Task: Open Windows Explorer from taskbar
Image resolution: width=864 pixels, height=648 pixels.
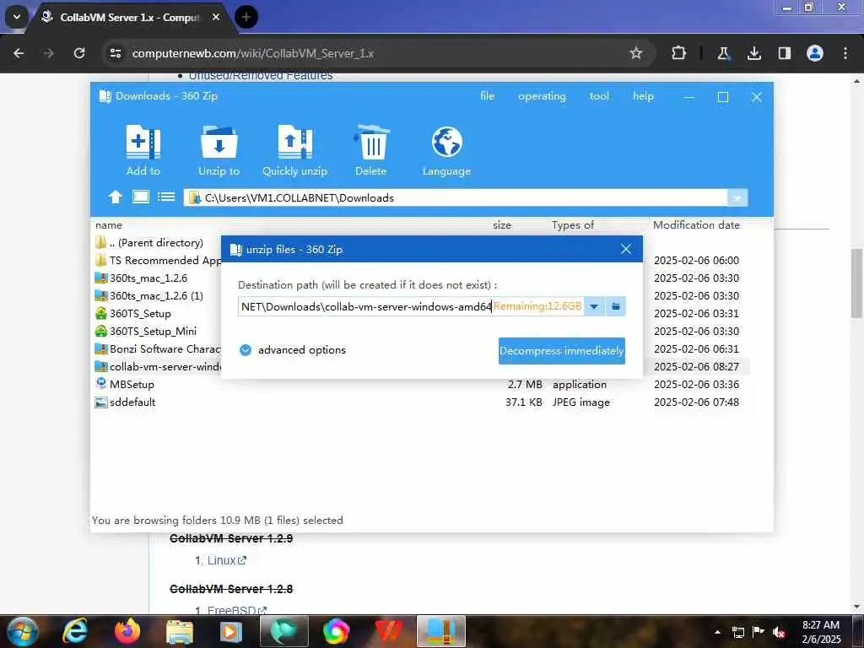Action: [x=180, y=631]
